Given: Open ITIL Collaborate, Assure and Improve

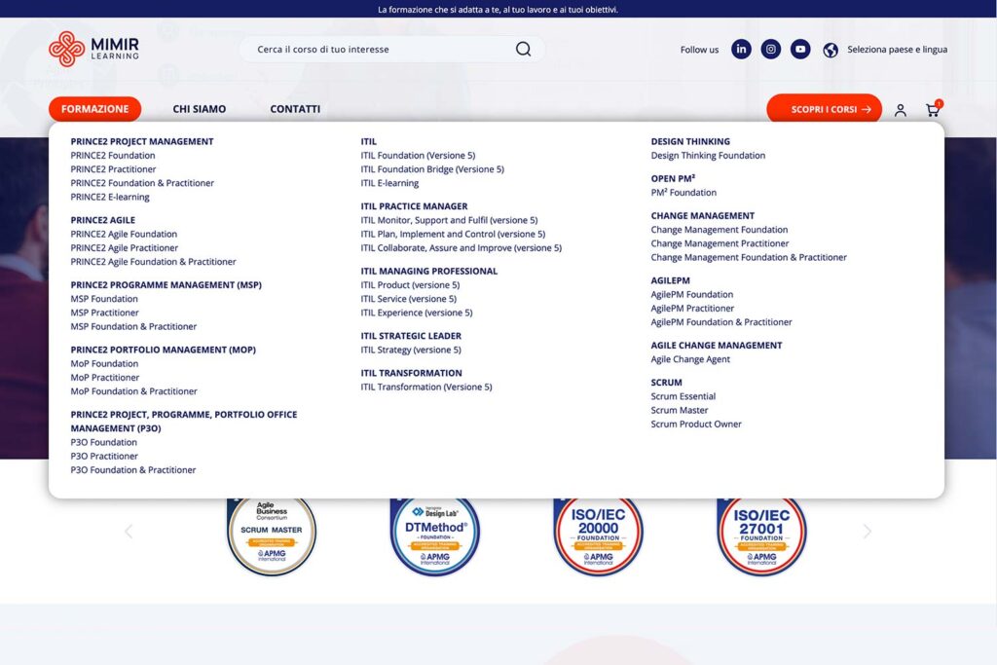Looking at the screenshot, I should [x=461, y=248].
